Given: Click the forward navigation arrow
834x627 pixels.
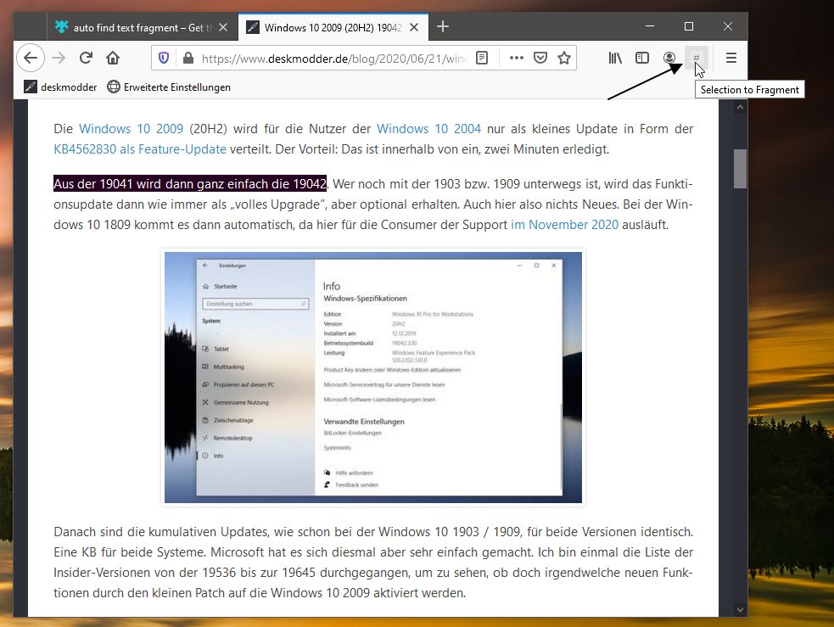Looking at the screenshot, I should (x=59, y=58).
